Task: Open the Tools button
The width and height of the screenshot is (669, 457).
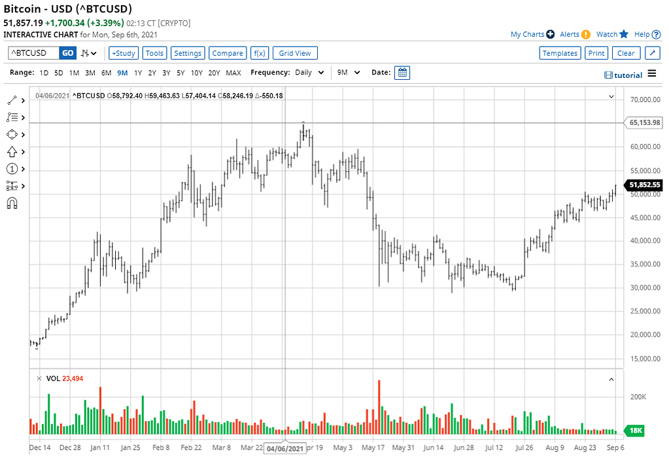Action: (154, 53)
